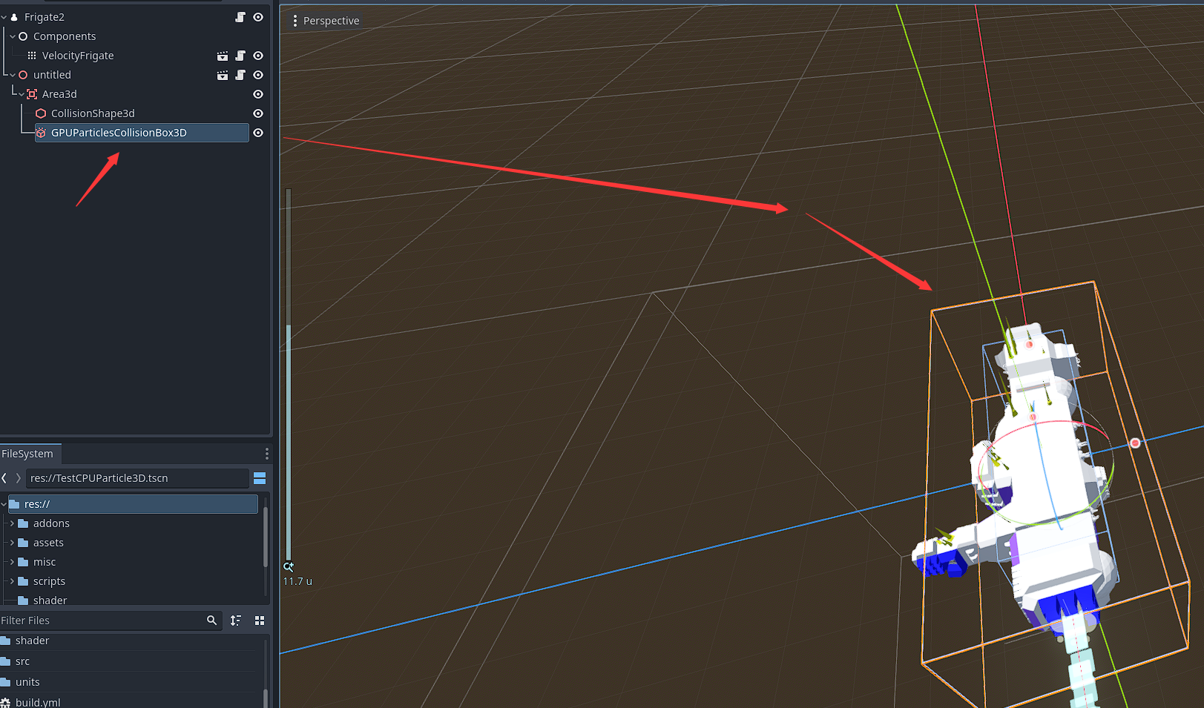The height and width of the screenshot is (708, 1204).
Task: Select the Frigate2 root node
Action: [45, 17]
